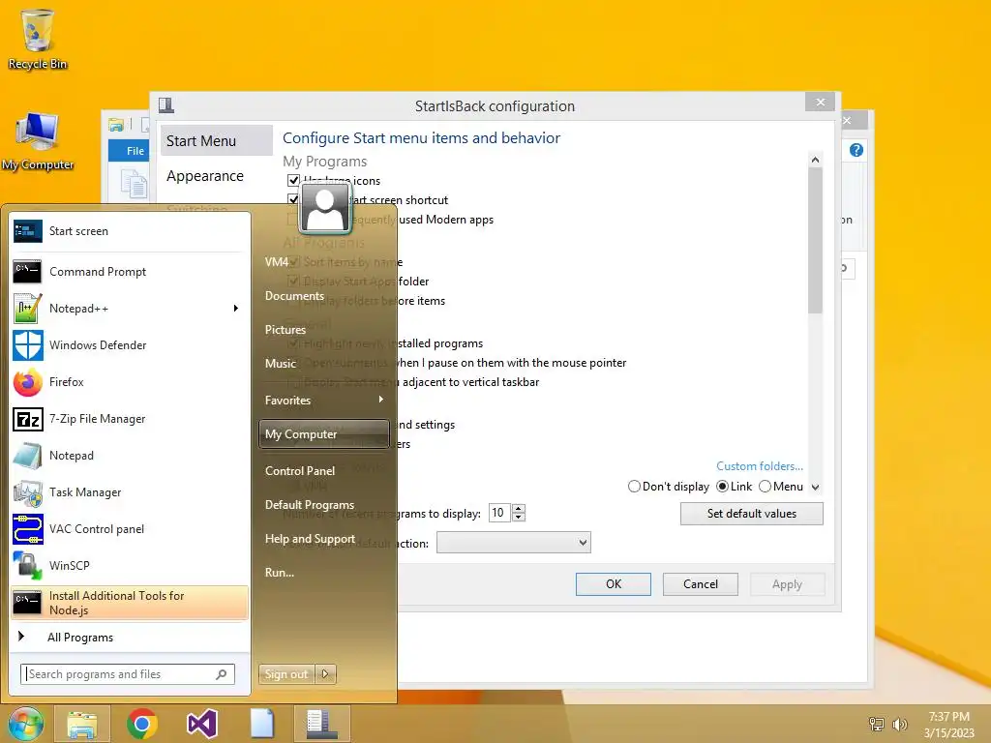This screenshot has height=743, width=991.
Task: Toggle Use large icons checkbox
Action: tap(293, 180)
